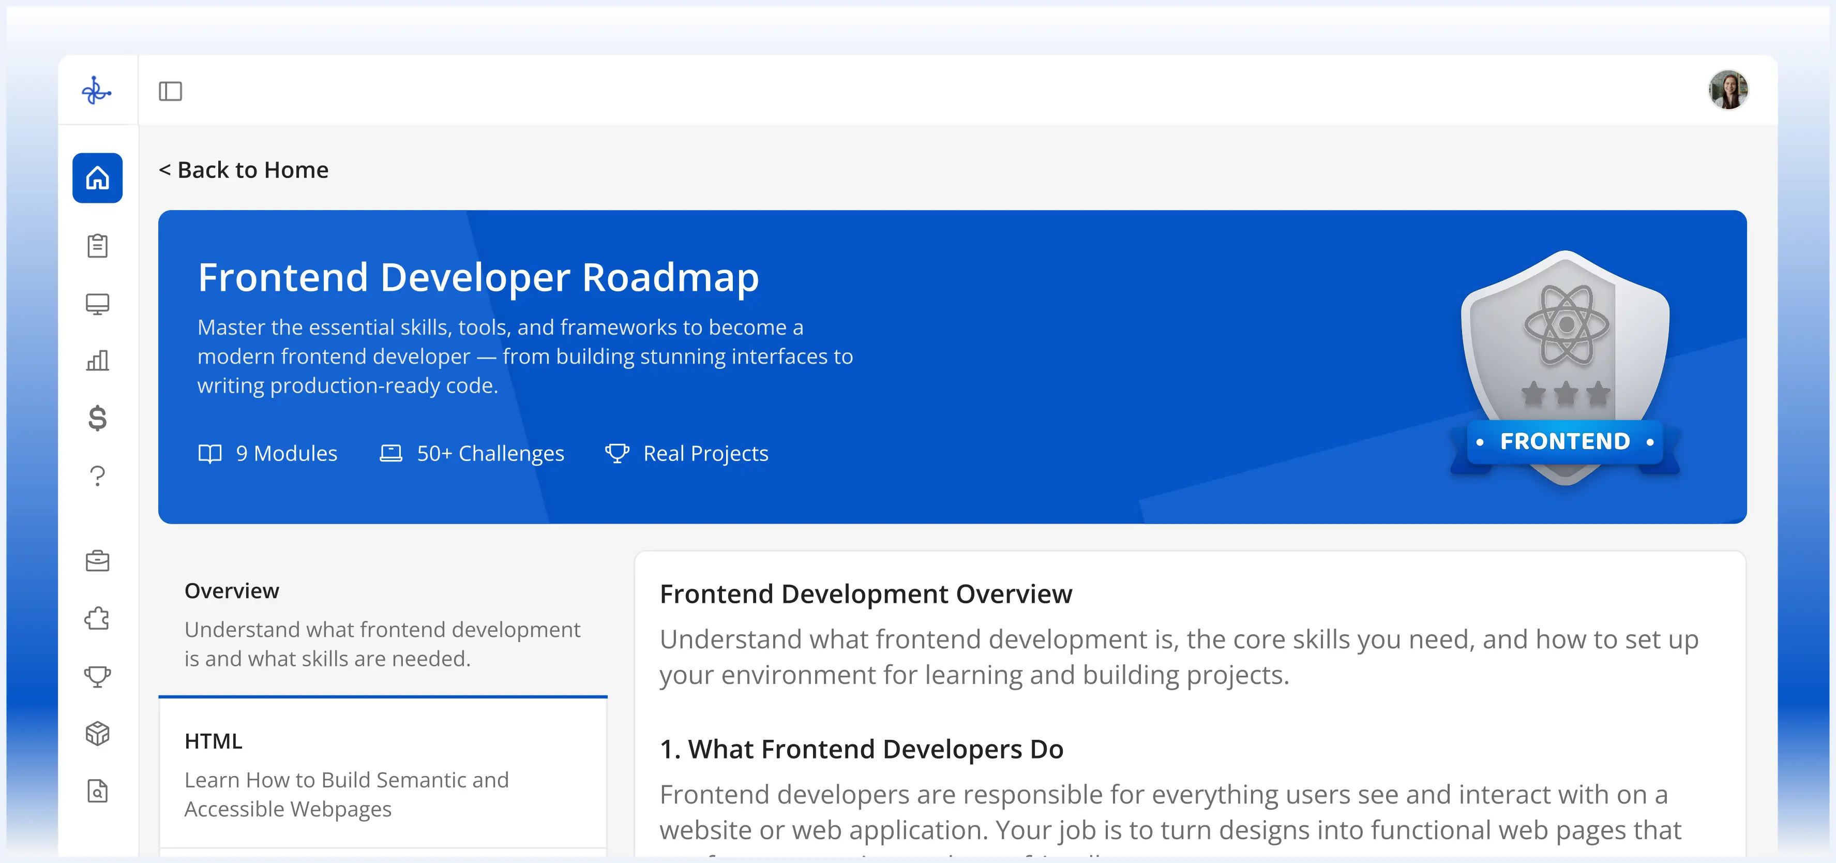Click the app logo at top left
This screenshot has height=863, width=1836.
pyautogui.click(x=96, y=91)
